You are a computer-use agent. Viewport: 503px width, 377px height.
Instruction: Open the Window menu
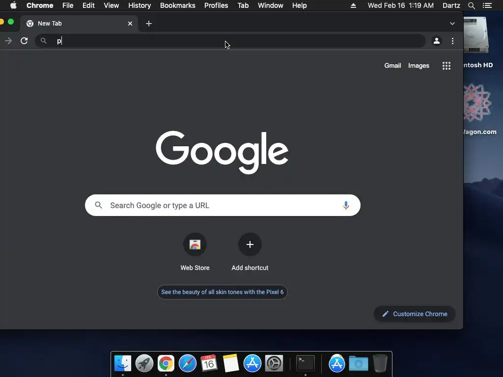[271, 5]
